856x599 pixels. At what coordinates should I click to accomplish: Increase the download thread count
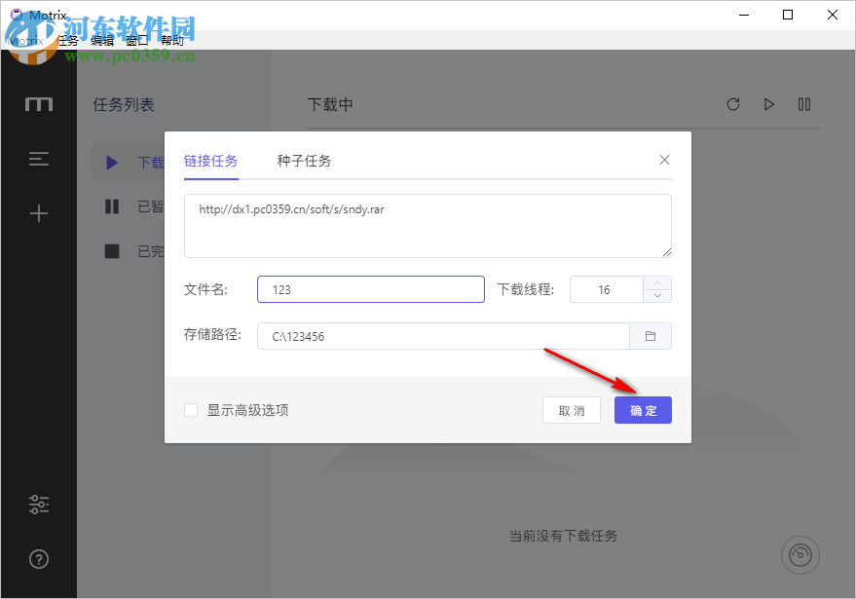(x=657, y=282)
